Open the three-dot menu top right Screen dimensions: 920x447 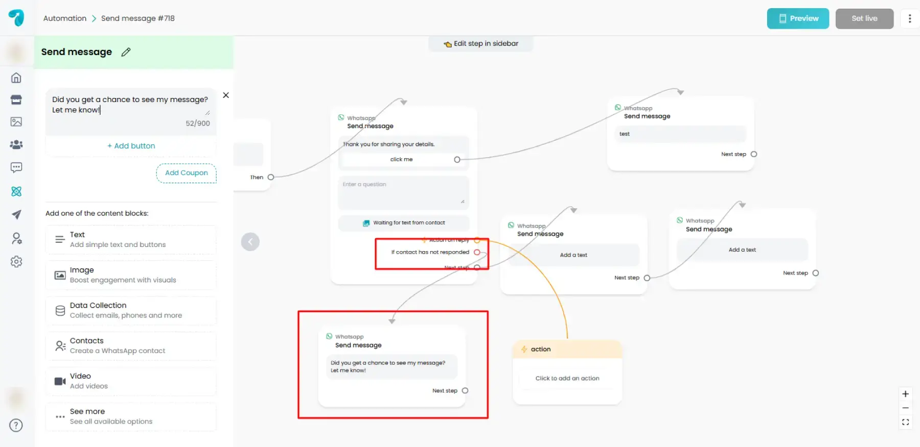(909, 18)
